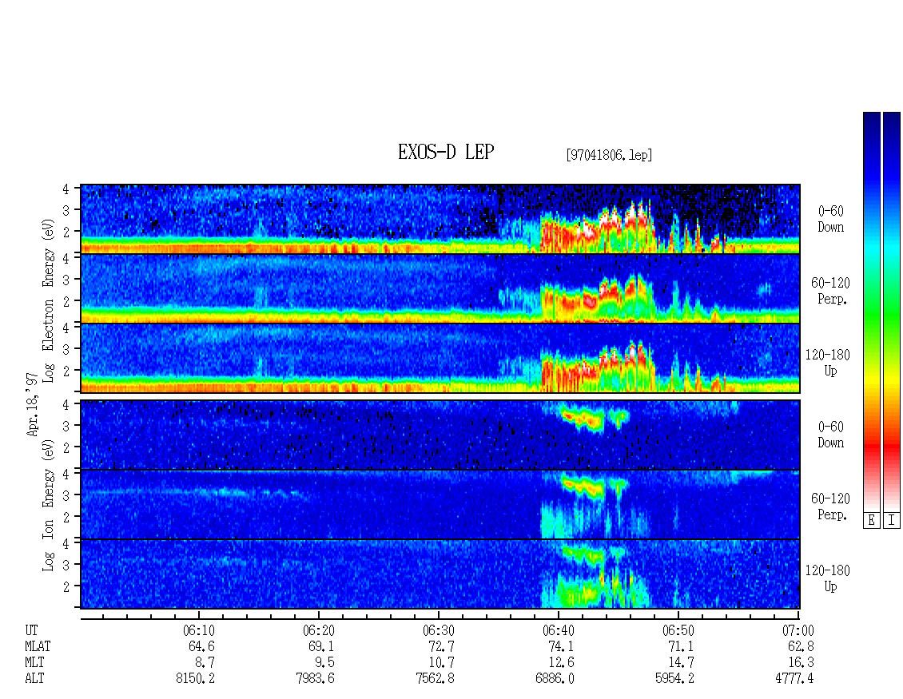This screenshot has height=699, width=903.
Task: Click MLAT value 72.7
Action: click(441, 646)
